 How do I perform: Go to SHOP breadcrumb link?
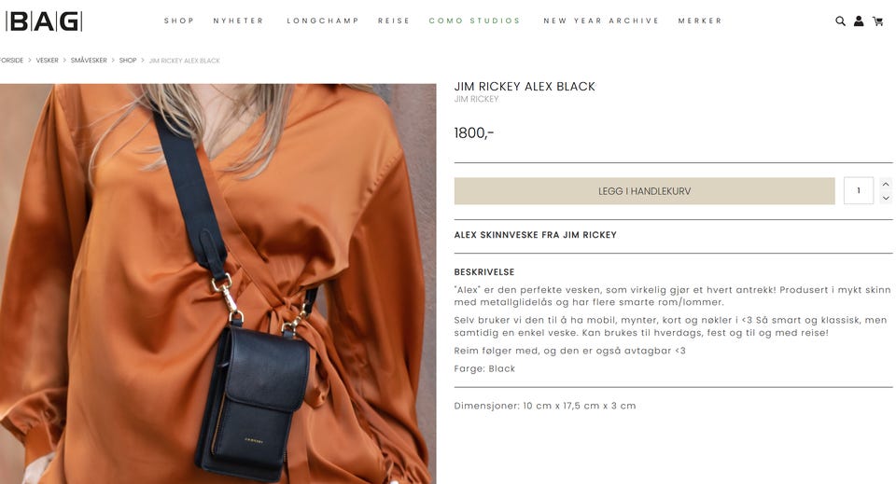(x=128, y=61)
